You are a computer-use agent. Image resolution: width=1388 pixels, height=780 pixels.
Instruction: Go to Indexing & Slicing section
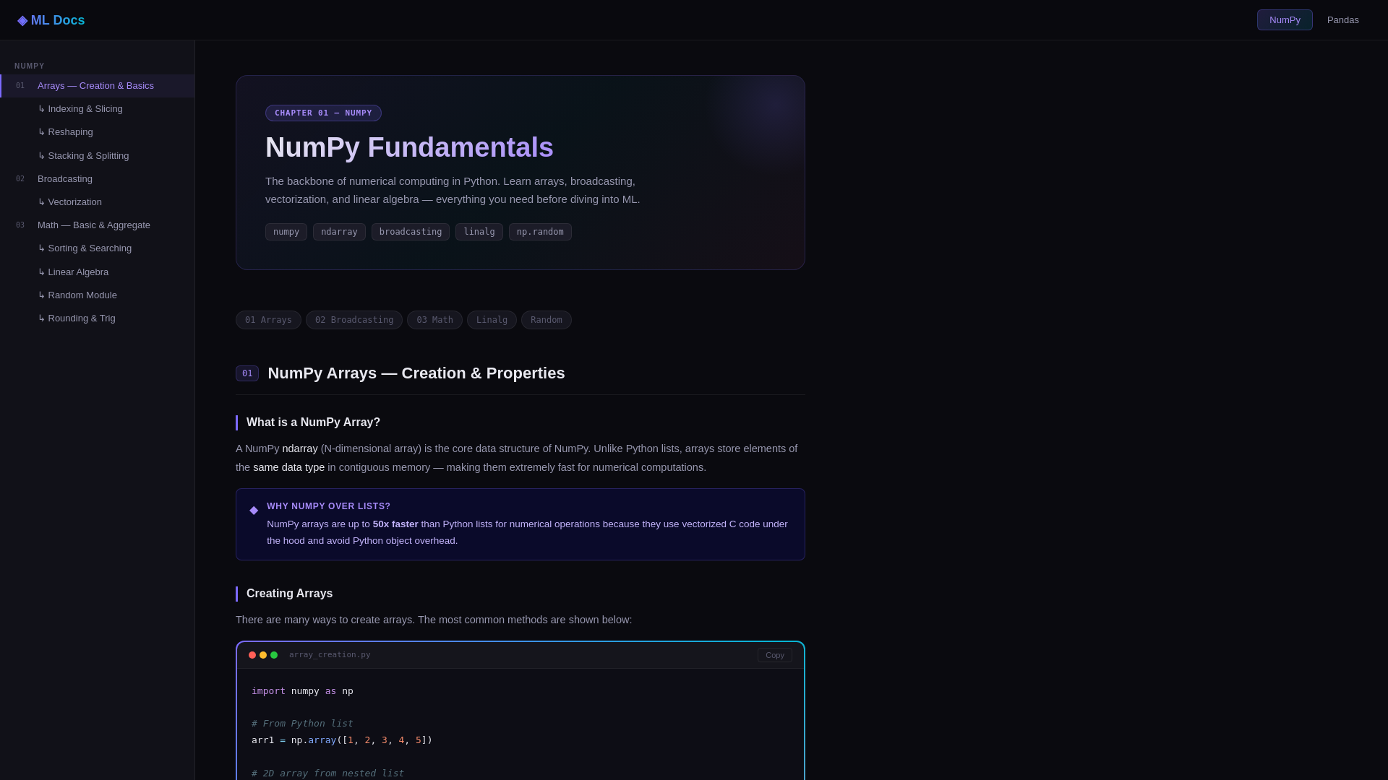click(98, 109)
